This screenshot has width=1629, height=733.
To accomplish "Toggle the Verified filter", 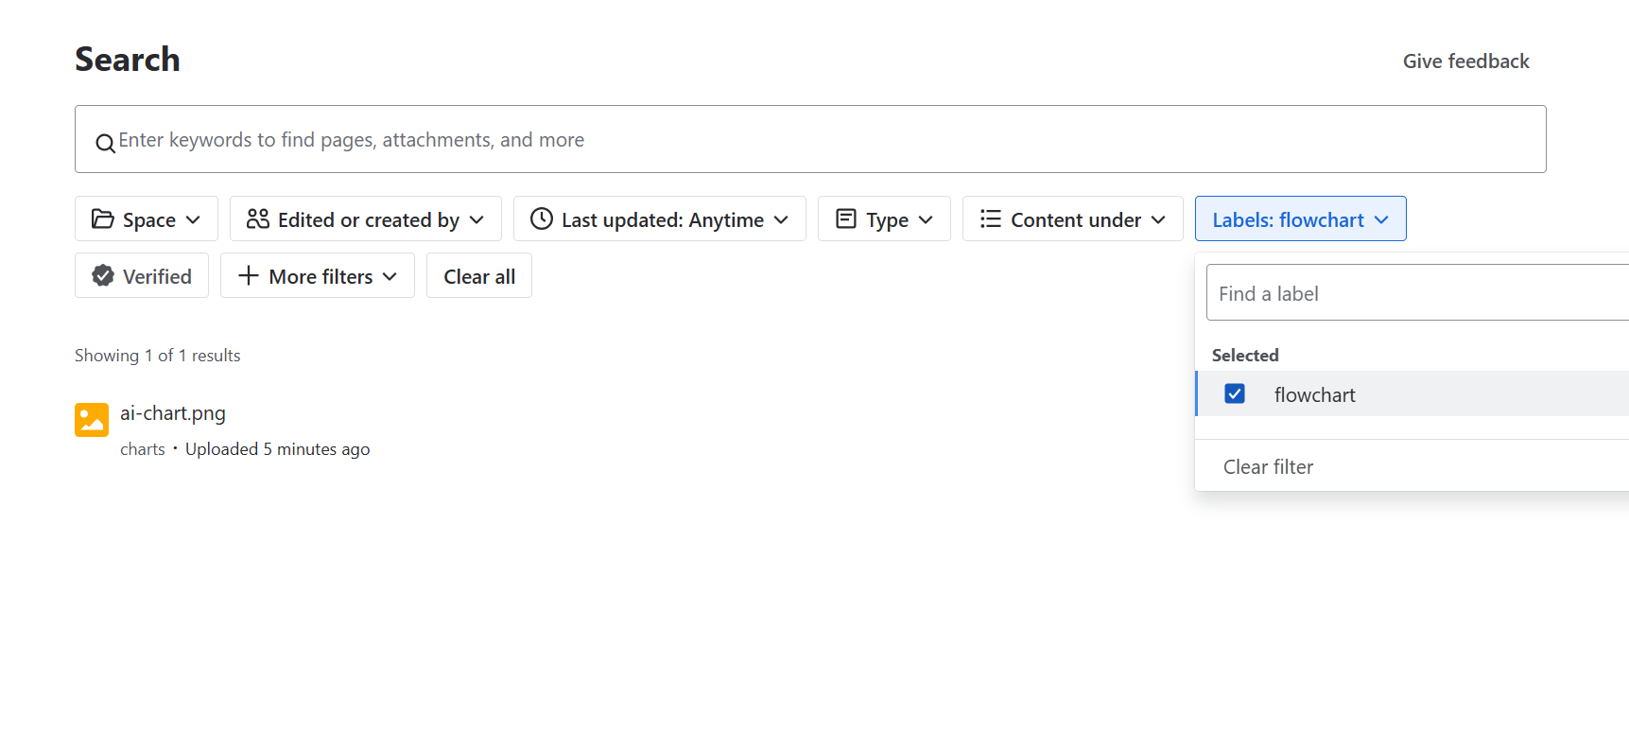I will tap(142, 276).
